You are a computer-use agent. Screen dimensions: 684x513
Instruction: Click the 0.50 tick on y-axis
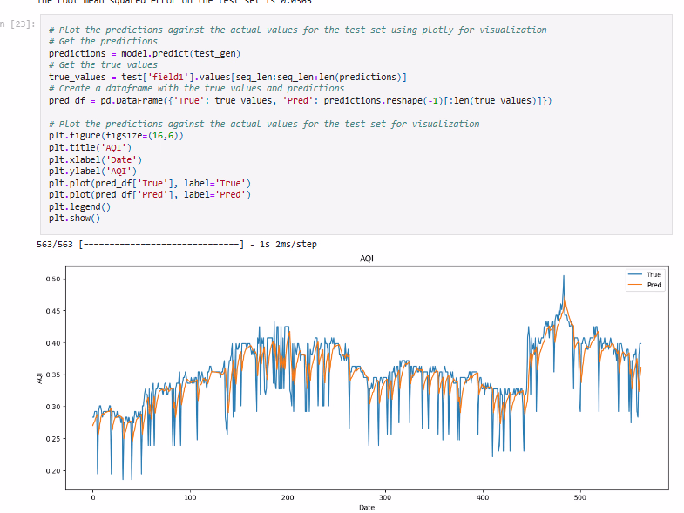(x=51, y=279)
